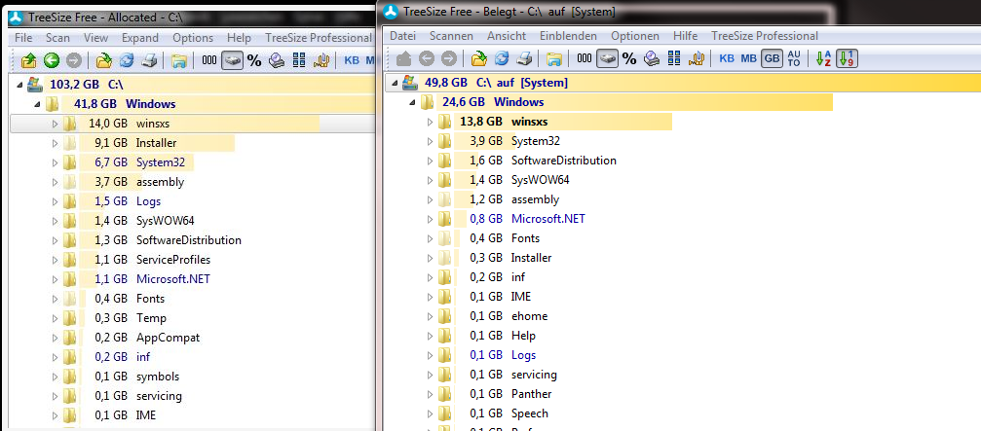Switch size unit to MB in Belegt window
This screenshot has width=981, height=431.
[749, 58]
